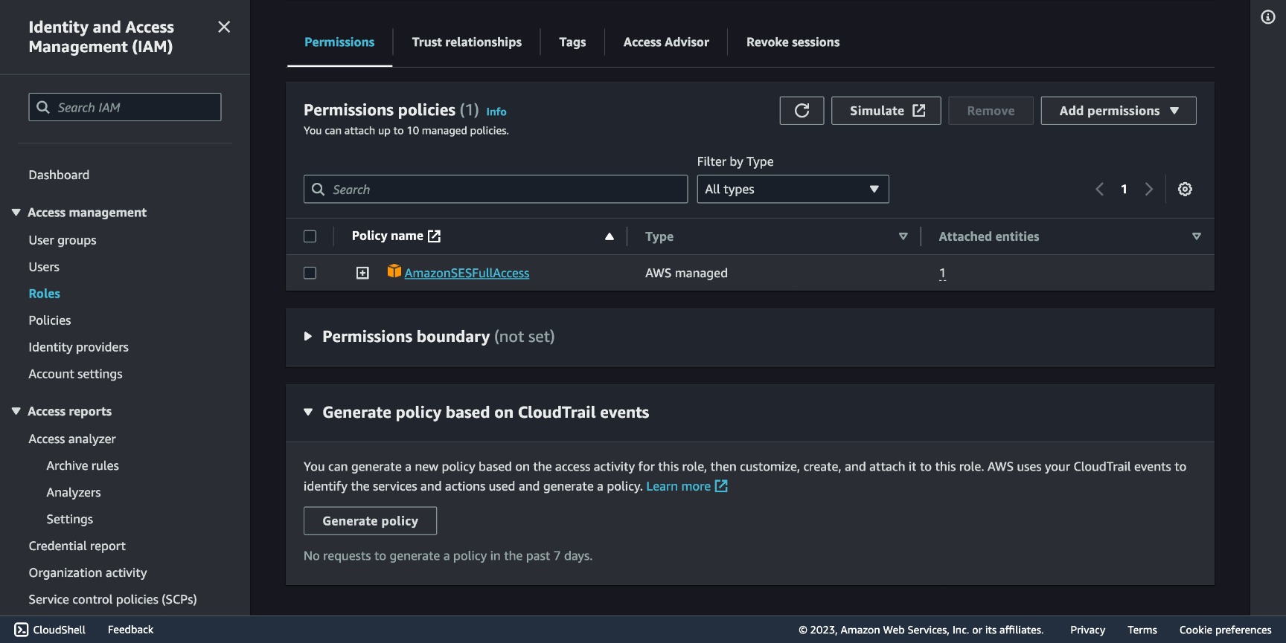Focus the Search IAM input field

[x=125, y=107]
